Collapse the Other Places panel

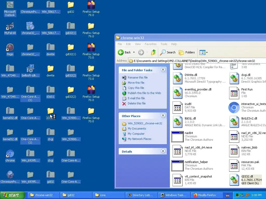coord(163,116)
